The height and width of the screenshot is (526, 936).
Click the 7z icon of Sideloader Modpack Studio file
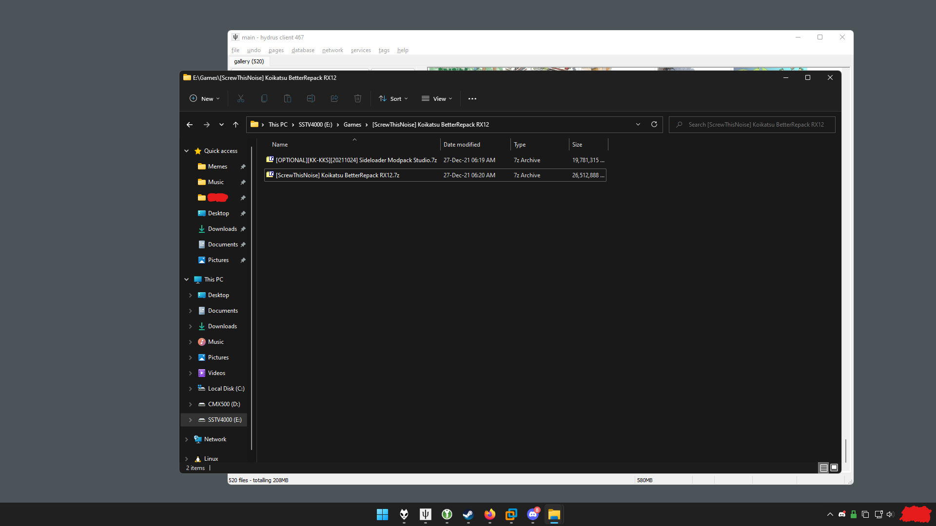(x=270, y=160)
